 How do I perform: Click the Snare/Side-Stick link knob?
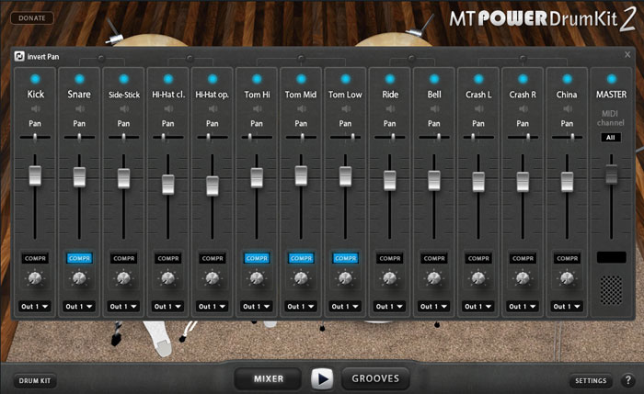[101, 58]
